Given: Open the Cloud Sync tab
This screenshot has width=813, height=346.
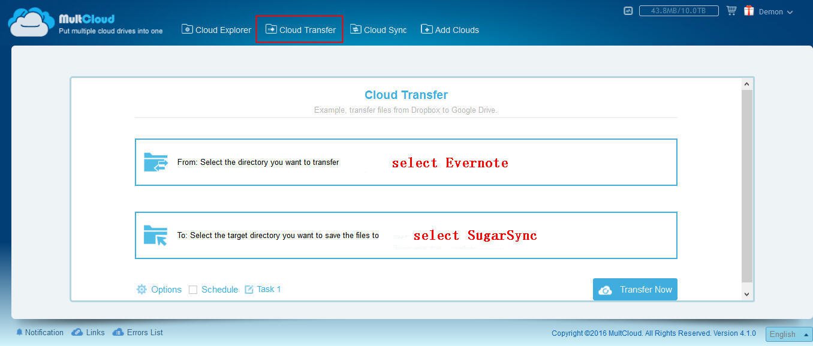Looking at the screenshot, I should tap(378, 29).
